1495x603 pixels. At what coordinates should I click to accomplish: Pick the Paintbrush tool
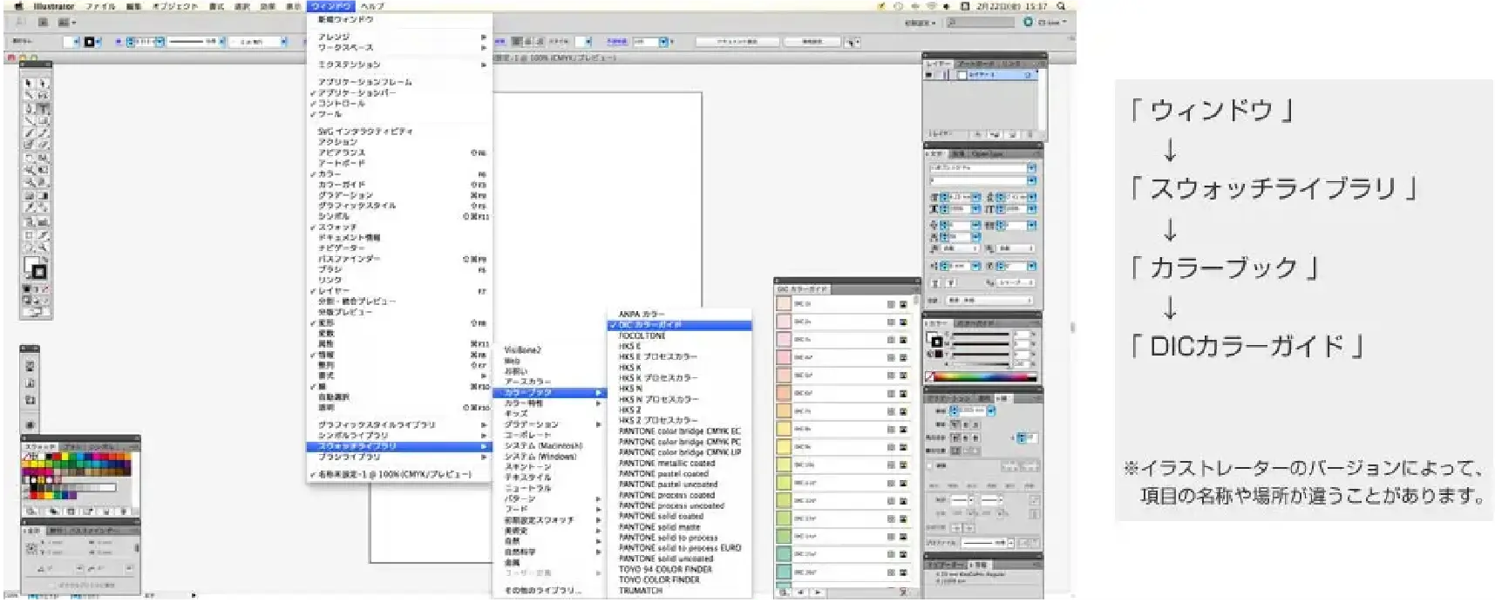point(30,133)
